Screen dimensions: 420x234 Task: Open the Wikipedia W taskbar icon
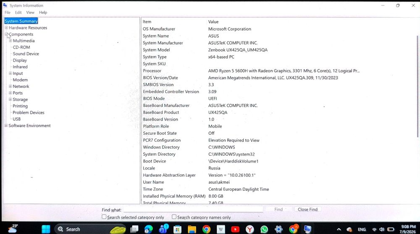click(221, 229)
